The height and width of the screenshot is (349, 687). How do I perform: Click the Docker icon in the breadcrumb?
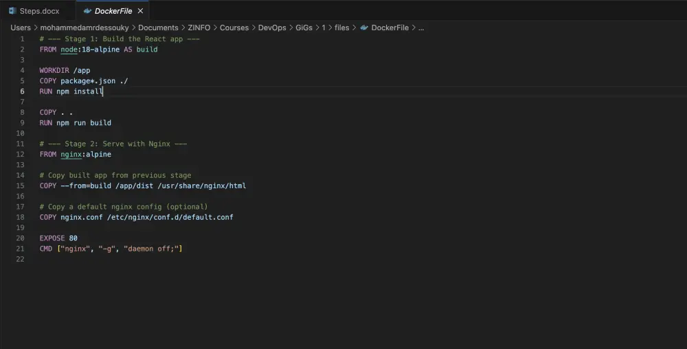click(x=363, y=27)
